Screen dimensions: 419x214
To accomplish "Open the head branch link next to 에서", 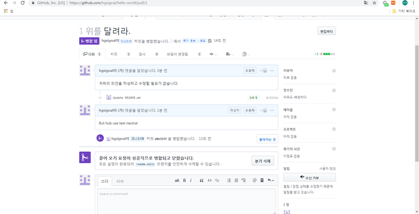I will (x=194, y=41).
